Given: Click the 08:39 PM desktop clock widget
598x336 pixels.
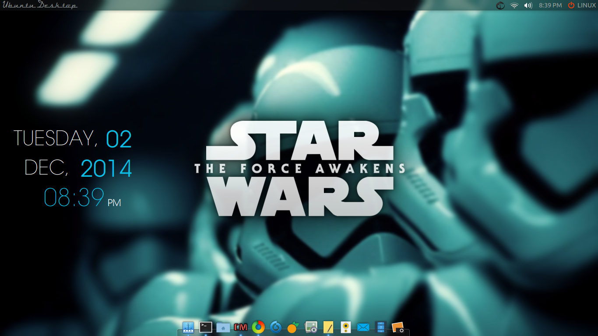Looking at the screenshot, I should pyautogui.click(x=82, y=198).
